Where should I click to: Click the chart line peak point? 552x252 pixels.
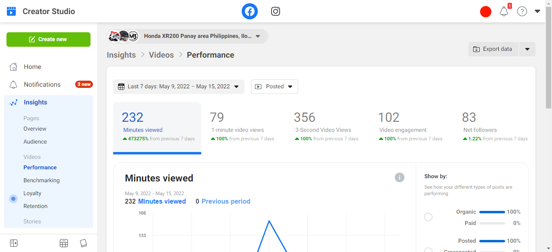point(269,221)
